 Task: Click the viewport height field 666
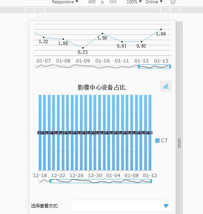tap(113, 2)
